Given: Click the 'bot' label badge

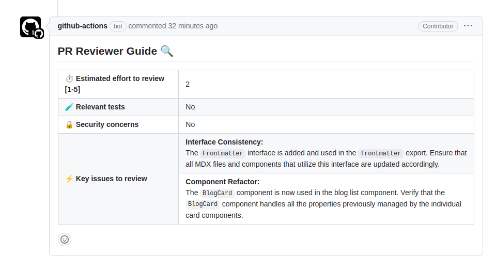Looking at the screenshot, I should (x=118, y=26).
